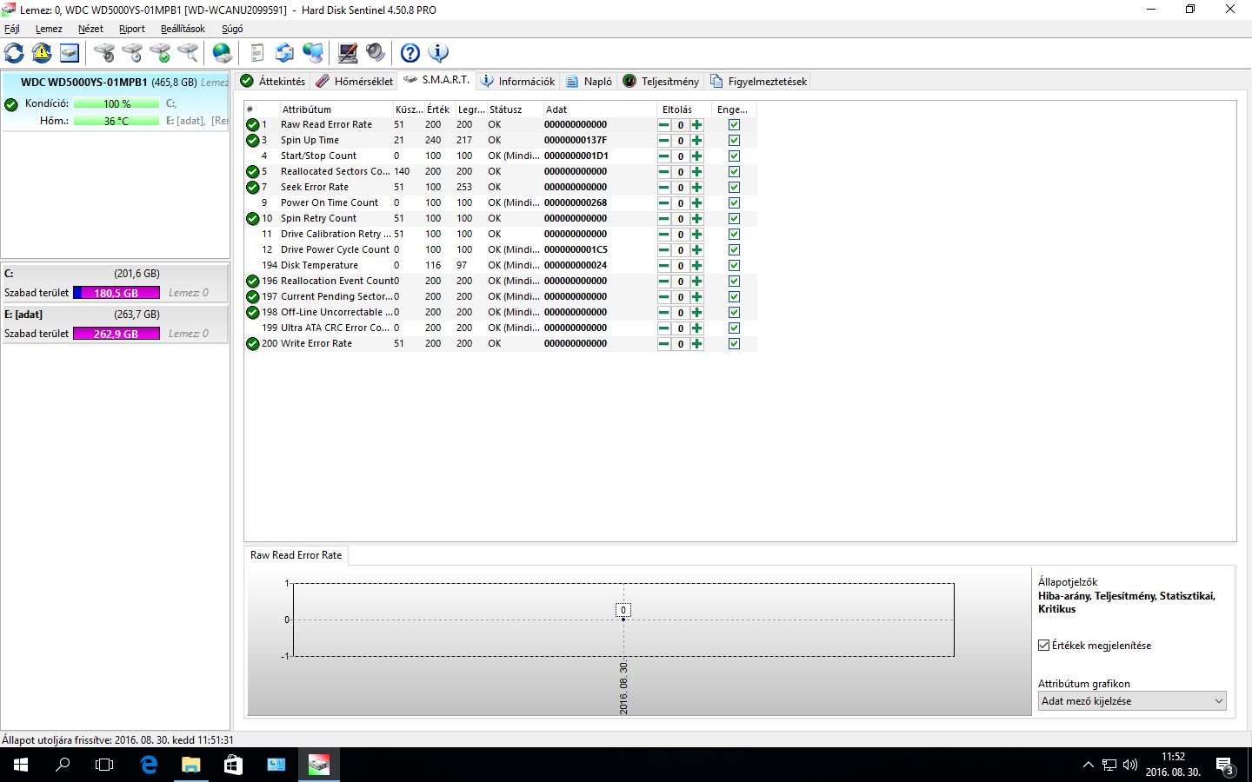
Task: Click the globe with monitor icon
Action: pyautogui.click(x=313, y=53)
